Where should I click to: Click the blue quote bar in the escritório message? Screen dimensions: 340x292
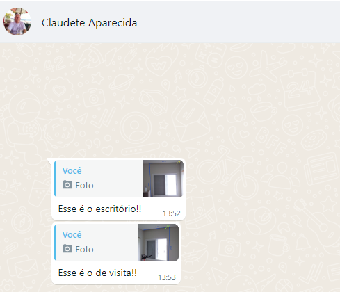point(55,179)
